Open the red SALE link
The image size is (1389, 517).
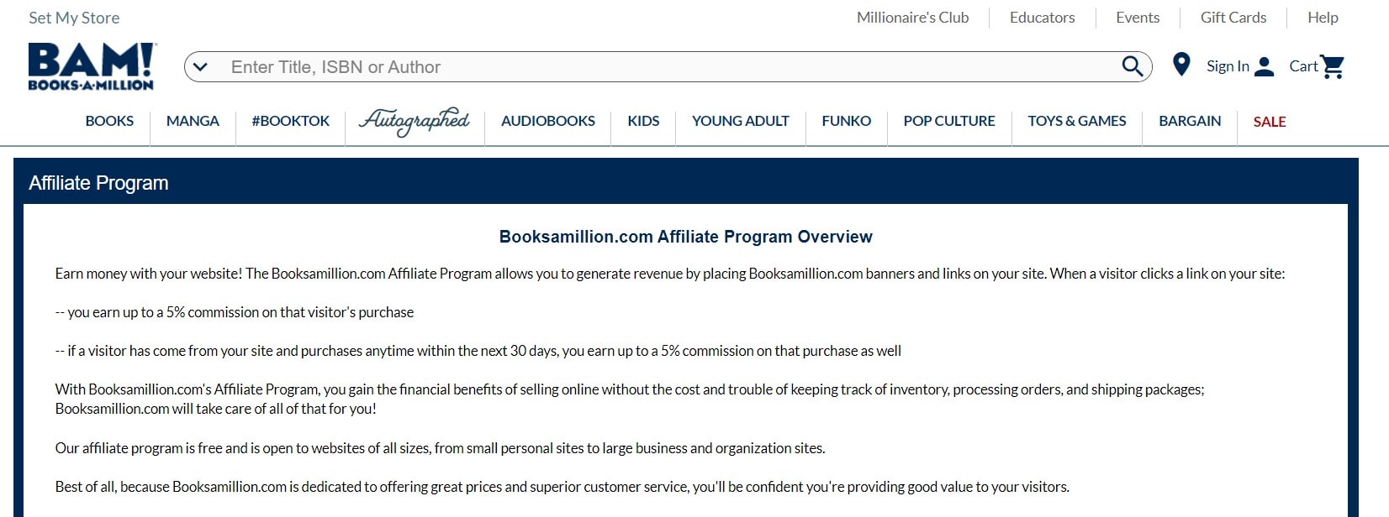click(1269, 122)
